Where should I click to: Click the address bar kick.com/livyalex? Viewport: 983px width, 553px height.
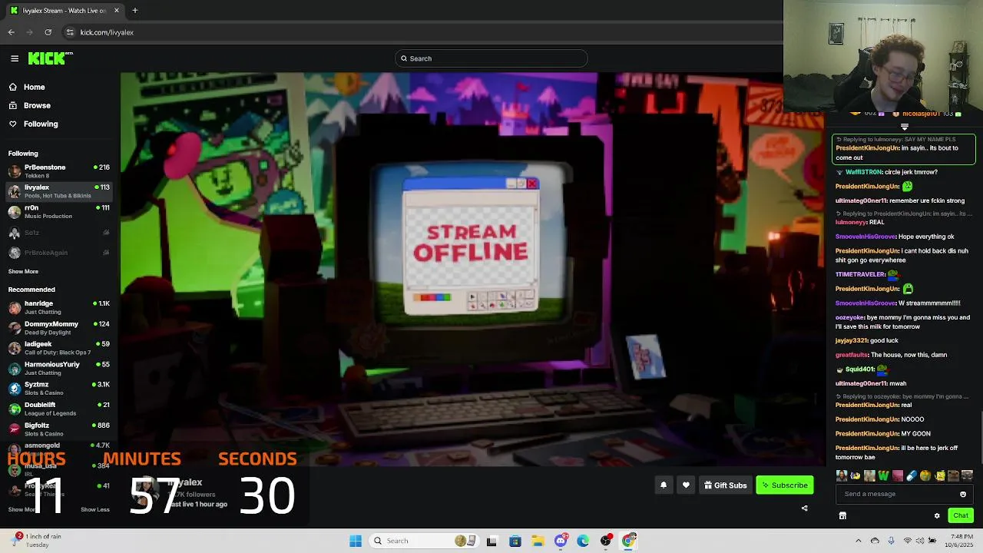(x=107, y=32)
